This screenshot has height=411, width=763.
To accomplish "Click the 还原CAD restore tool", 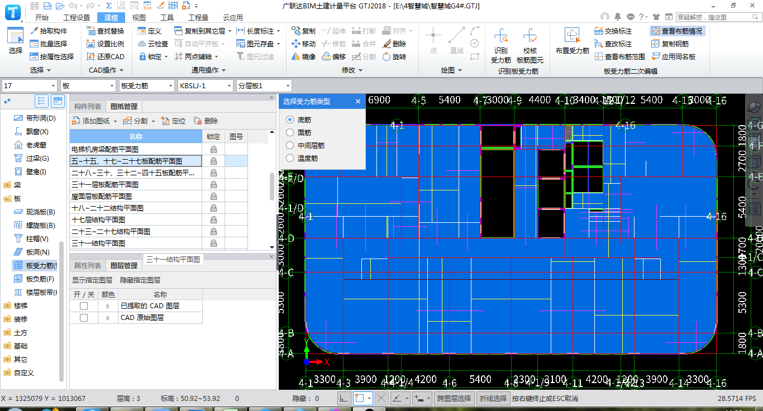I will click(x=106, y=56).
